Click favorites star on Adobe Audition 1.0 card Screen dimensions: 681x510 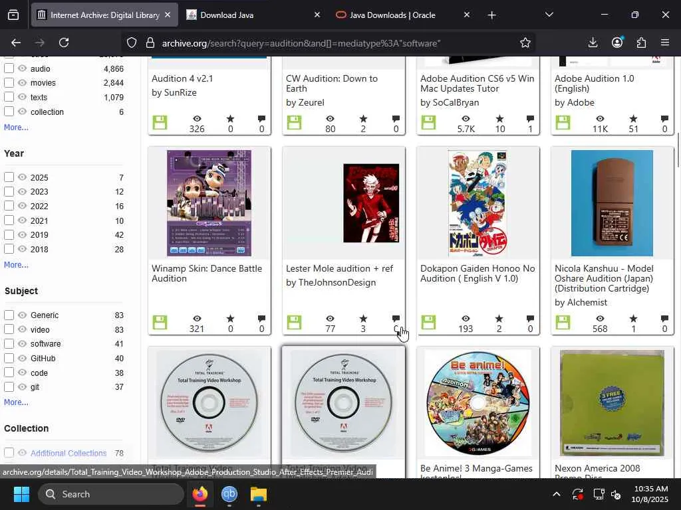coord(633,119)
